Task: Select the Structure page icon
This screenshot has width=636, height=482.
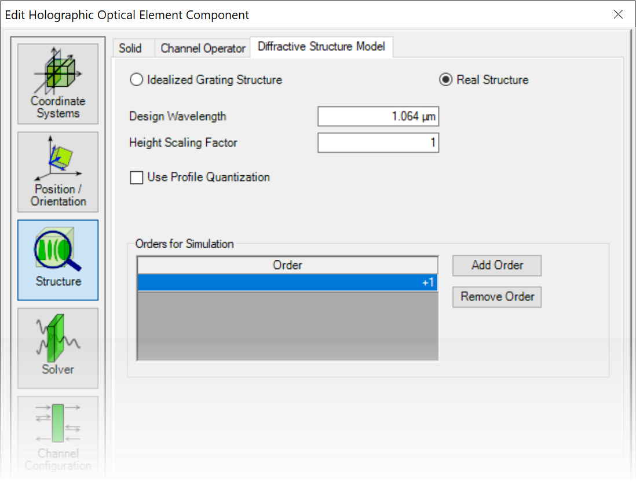Action: click(x=58, y=260)
